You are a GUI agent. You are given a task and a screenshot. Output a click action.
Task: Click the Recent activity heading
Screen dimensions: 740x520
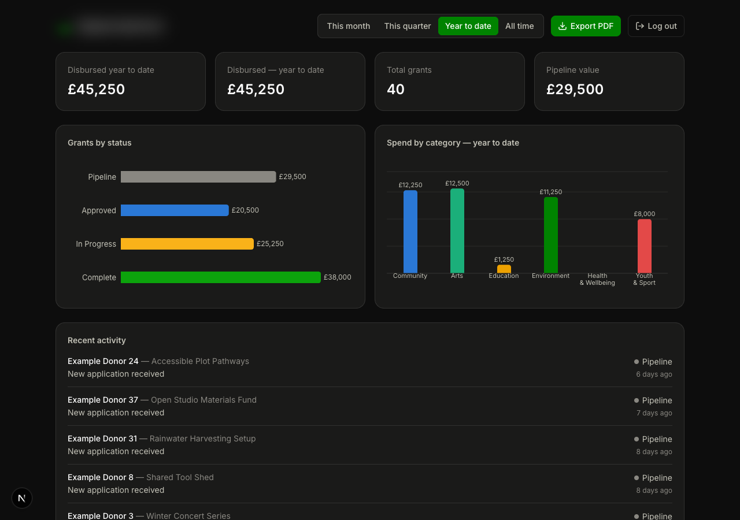(97, 340)
